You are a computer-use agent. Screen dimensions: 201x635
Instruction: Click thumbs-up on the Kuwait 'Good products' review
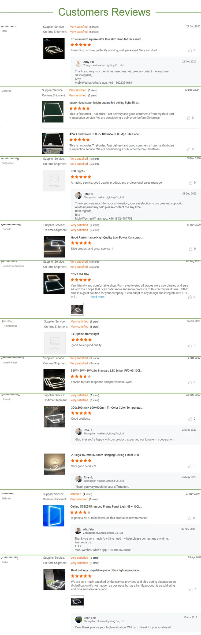[x=190, y=419]
